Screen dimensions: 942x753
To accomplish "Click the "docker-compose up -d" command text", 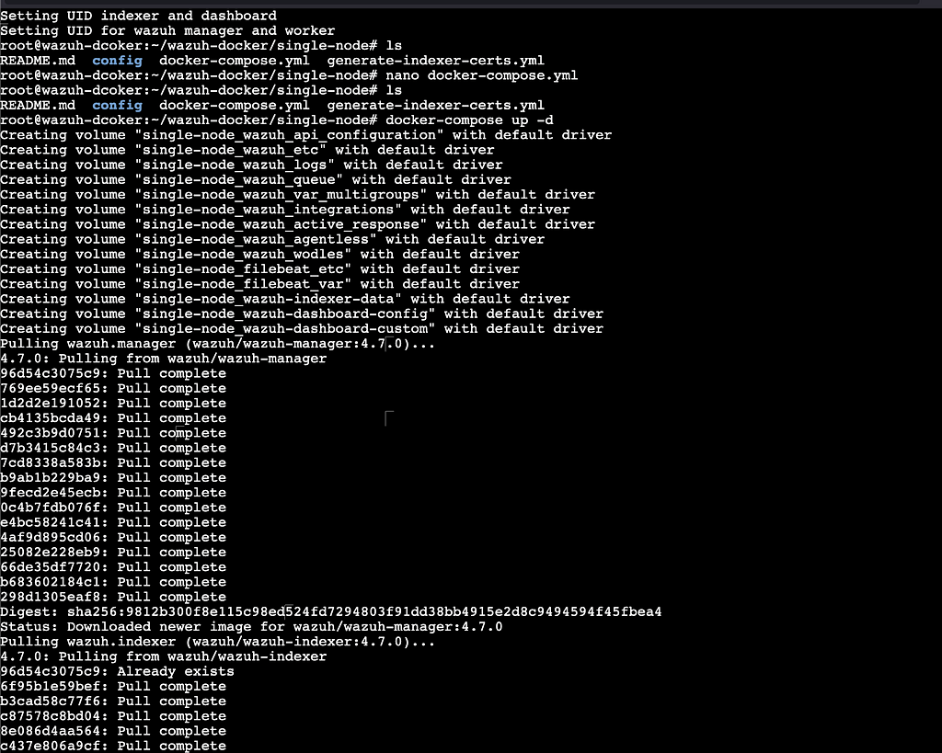I will [469, 120].
